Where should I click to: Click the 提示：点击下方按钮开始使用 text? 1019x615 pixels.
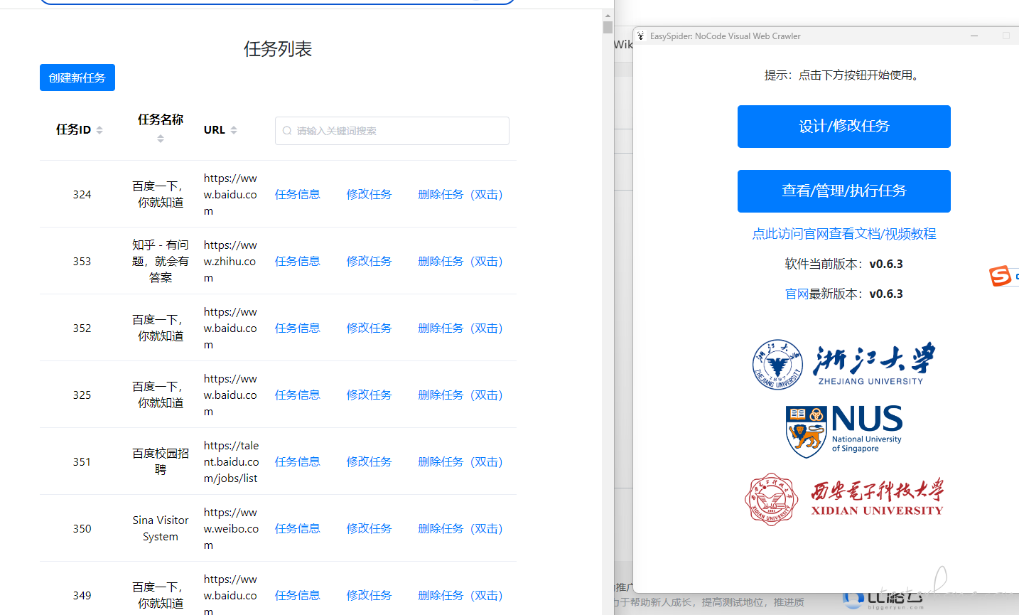click(x=843, y=75)
